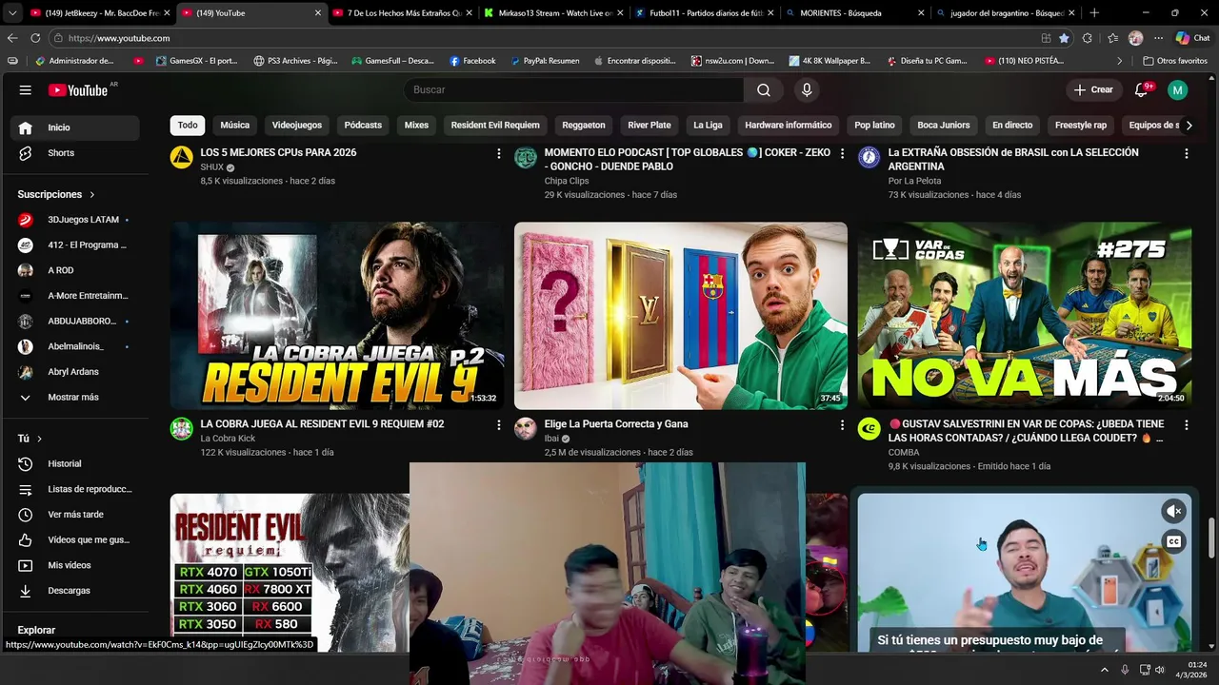The width and height of the screenshot is (1219, 685).
Task: Open the YouTube hamburger guide menu
Action: 26,90
